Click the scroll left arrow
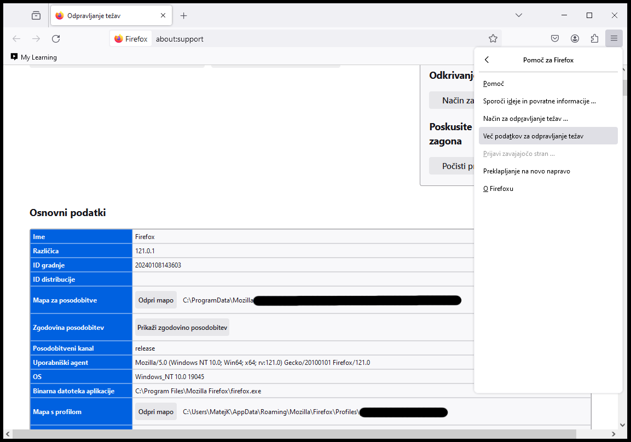The height and width of the screenshot is (442, 631). 8,434
